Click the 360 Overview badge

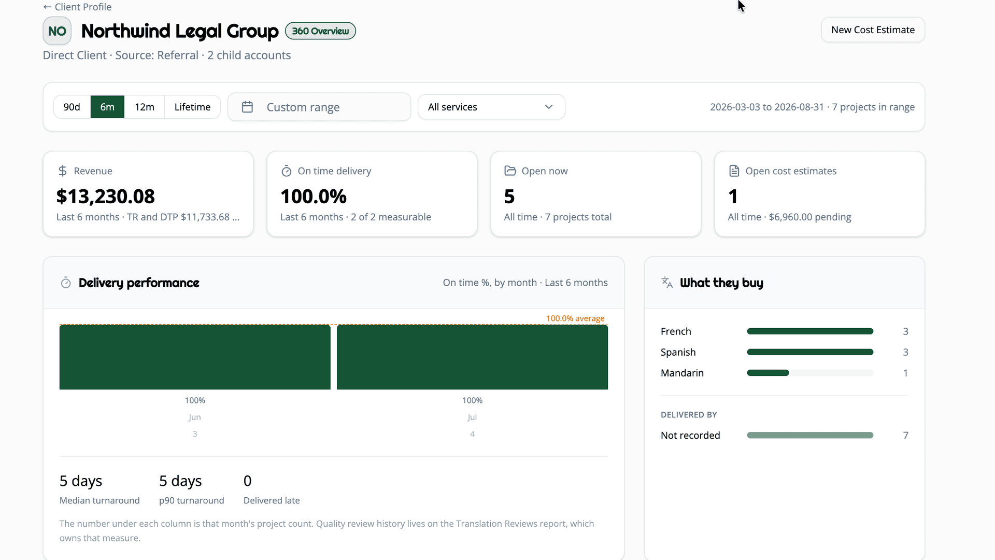[320, 31]
